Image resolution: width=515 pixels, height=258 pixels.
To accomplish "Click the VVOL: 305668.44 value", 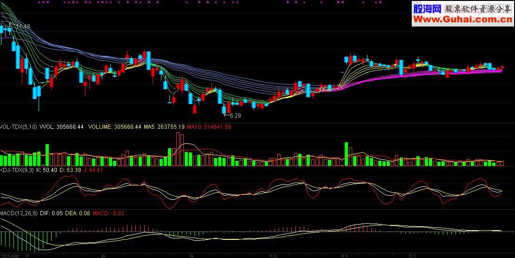I will pos(62,126).
